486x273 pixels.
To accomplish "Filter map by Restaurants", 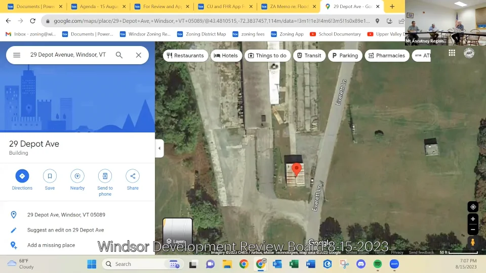I will [185, 56].
